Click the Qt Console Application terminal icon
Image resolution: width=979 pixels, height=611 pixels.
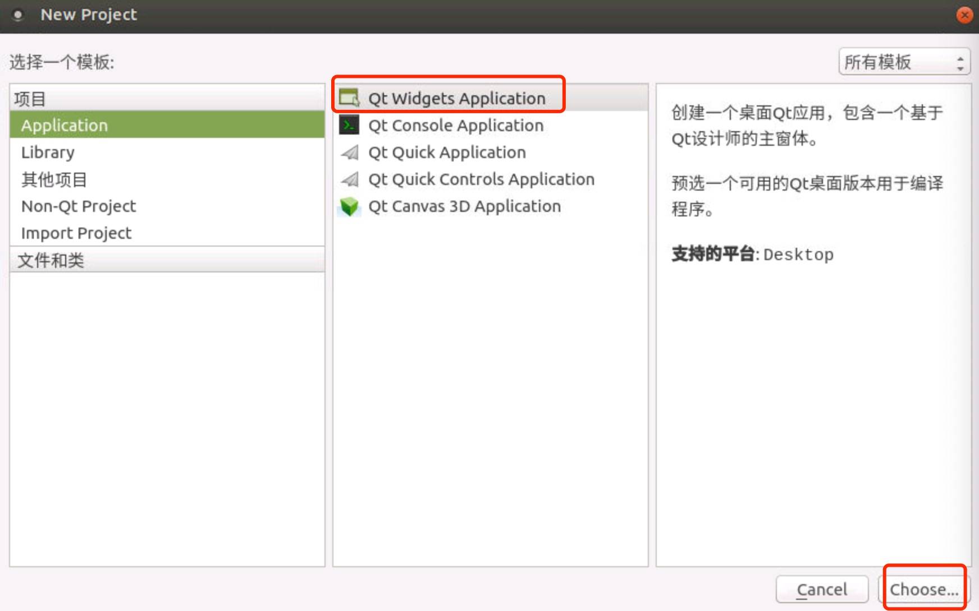click(x=349, y=125)
